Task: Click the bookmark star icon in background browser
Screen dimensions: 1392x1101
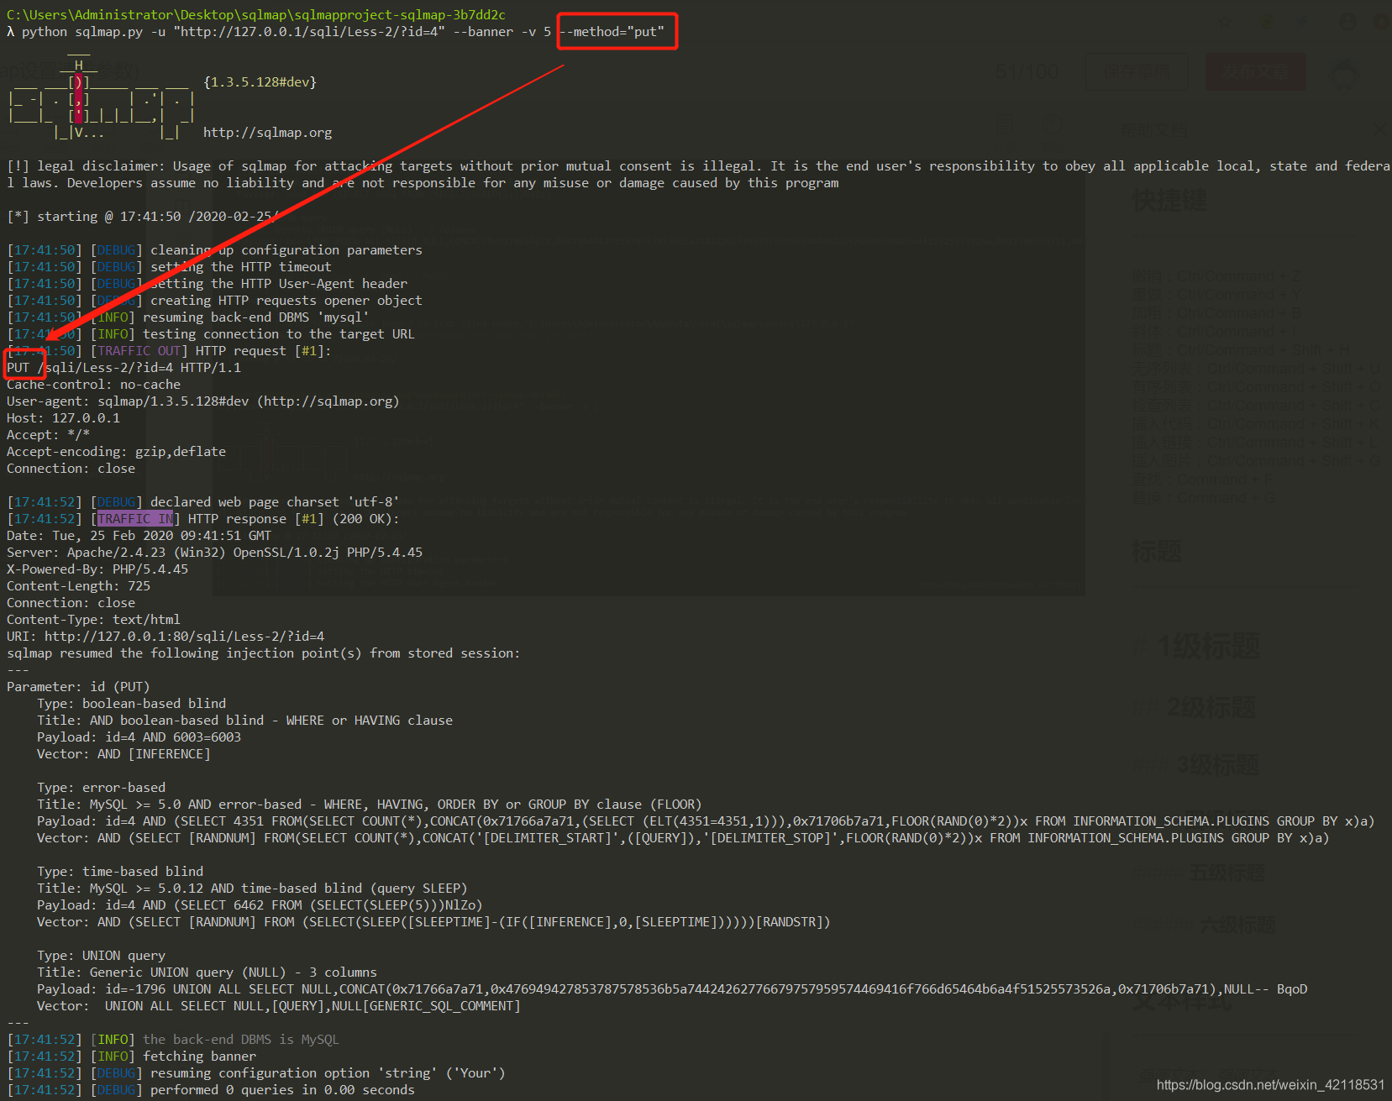Action: click(x=1225, y=22)
